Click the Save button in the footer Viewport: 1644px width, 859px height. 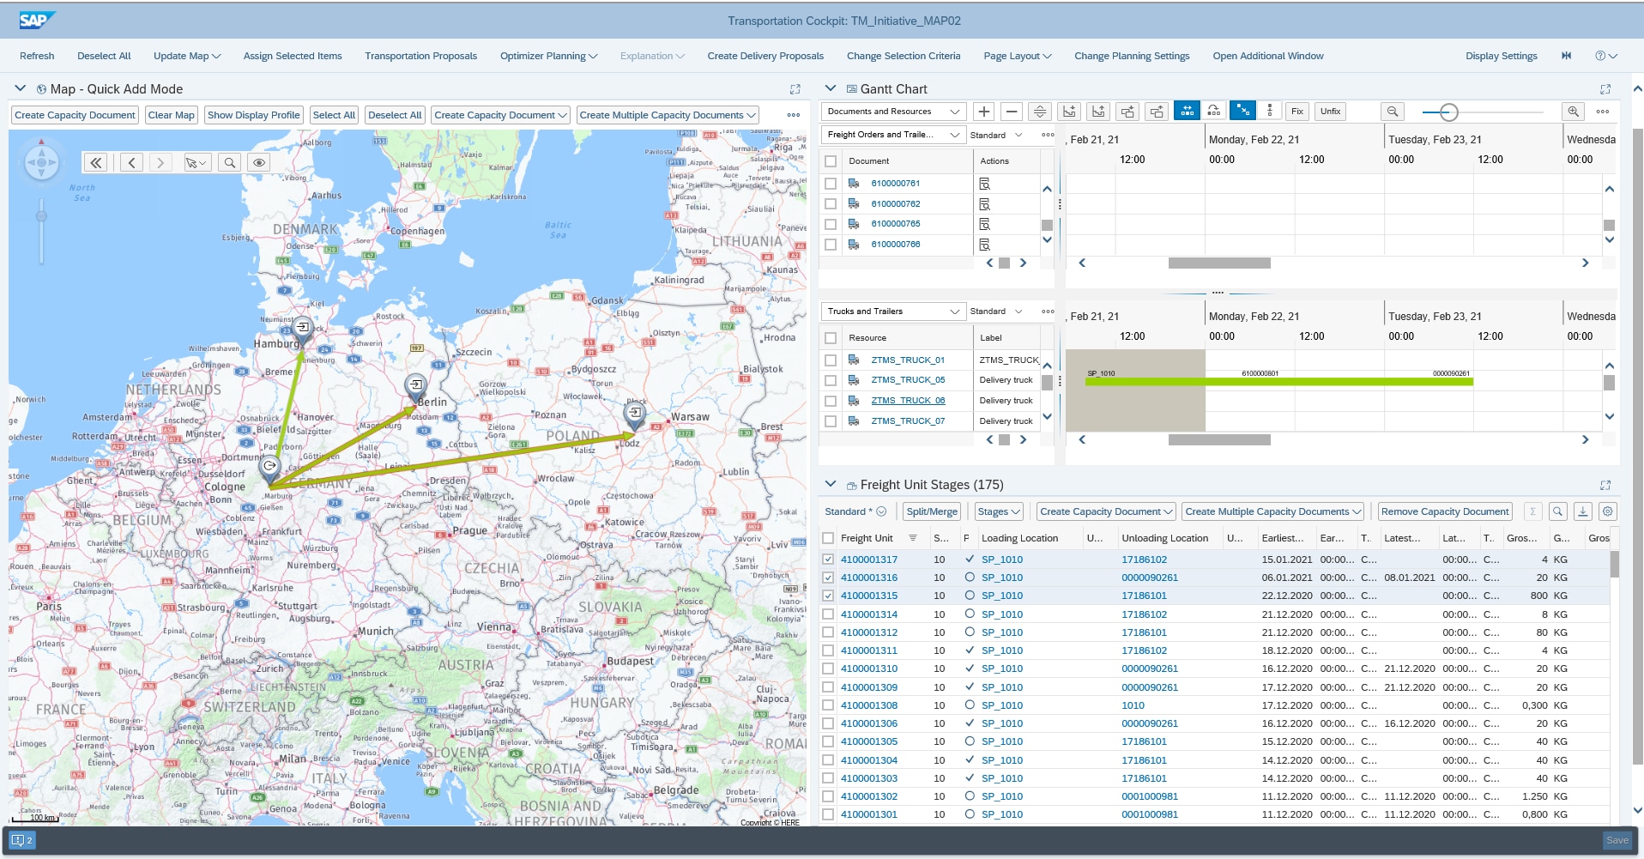pos(1617,840)
